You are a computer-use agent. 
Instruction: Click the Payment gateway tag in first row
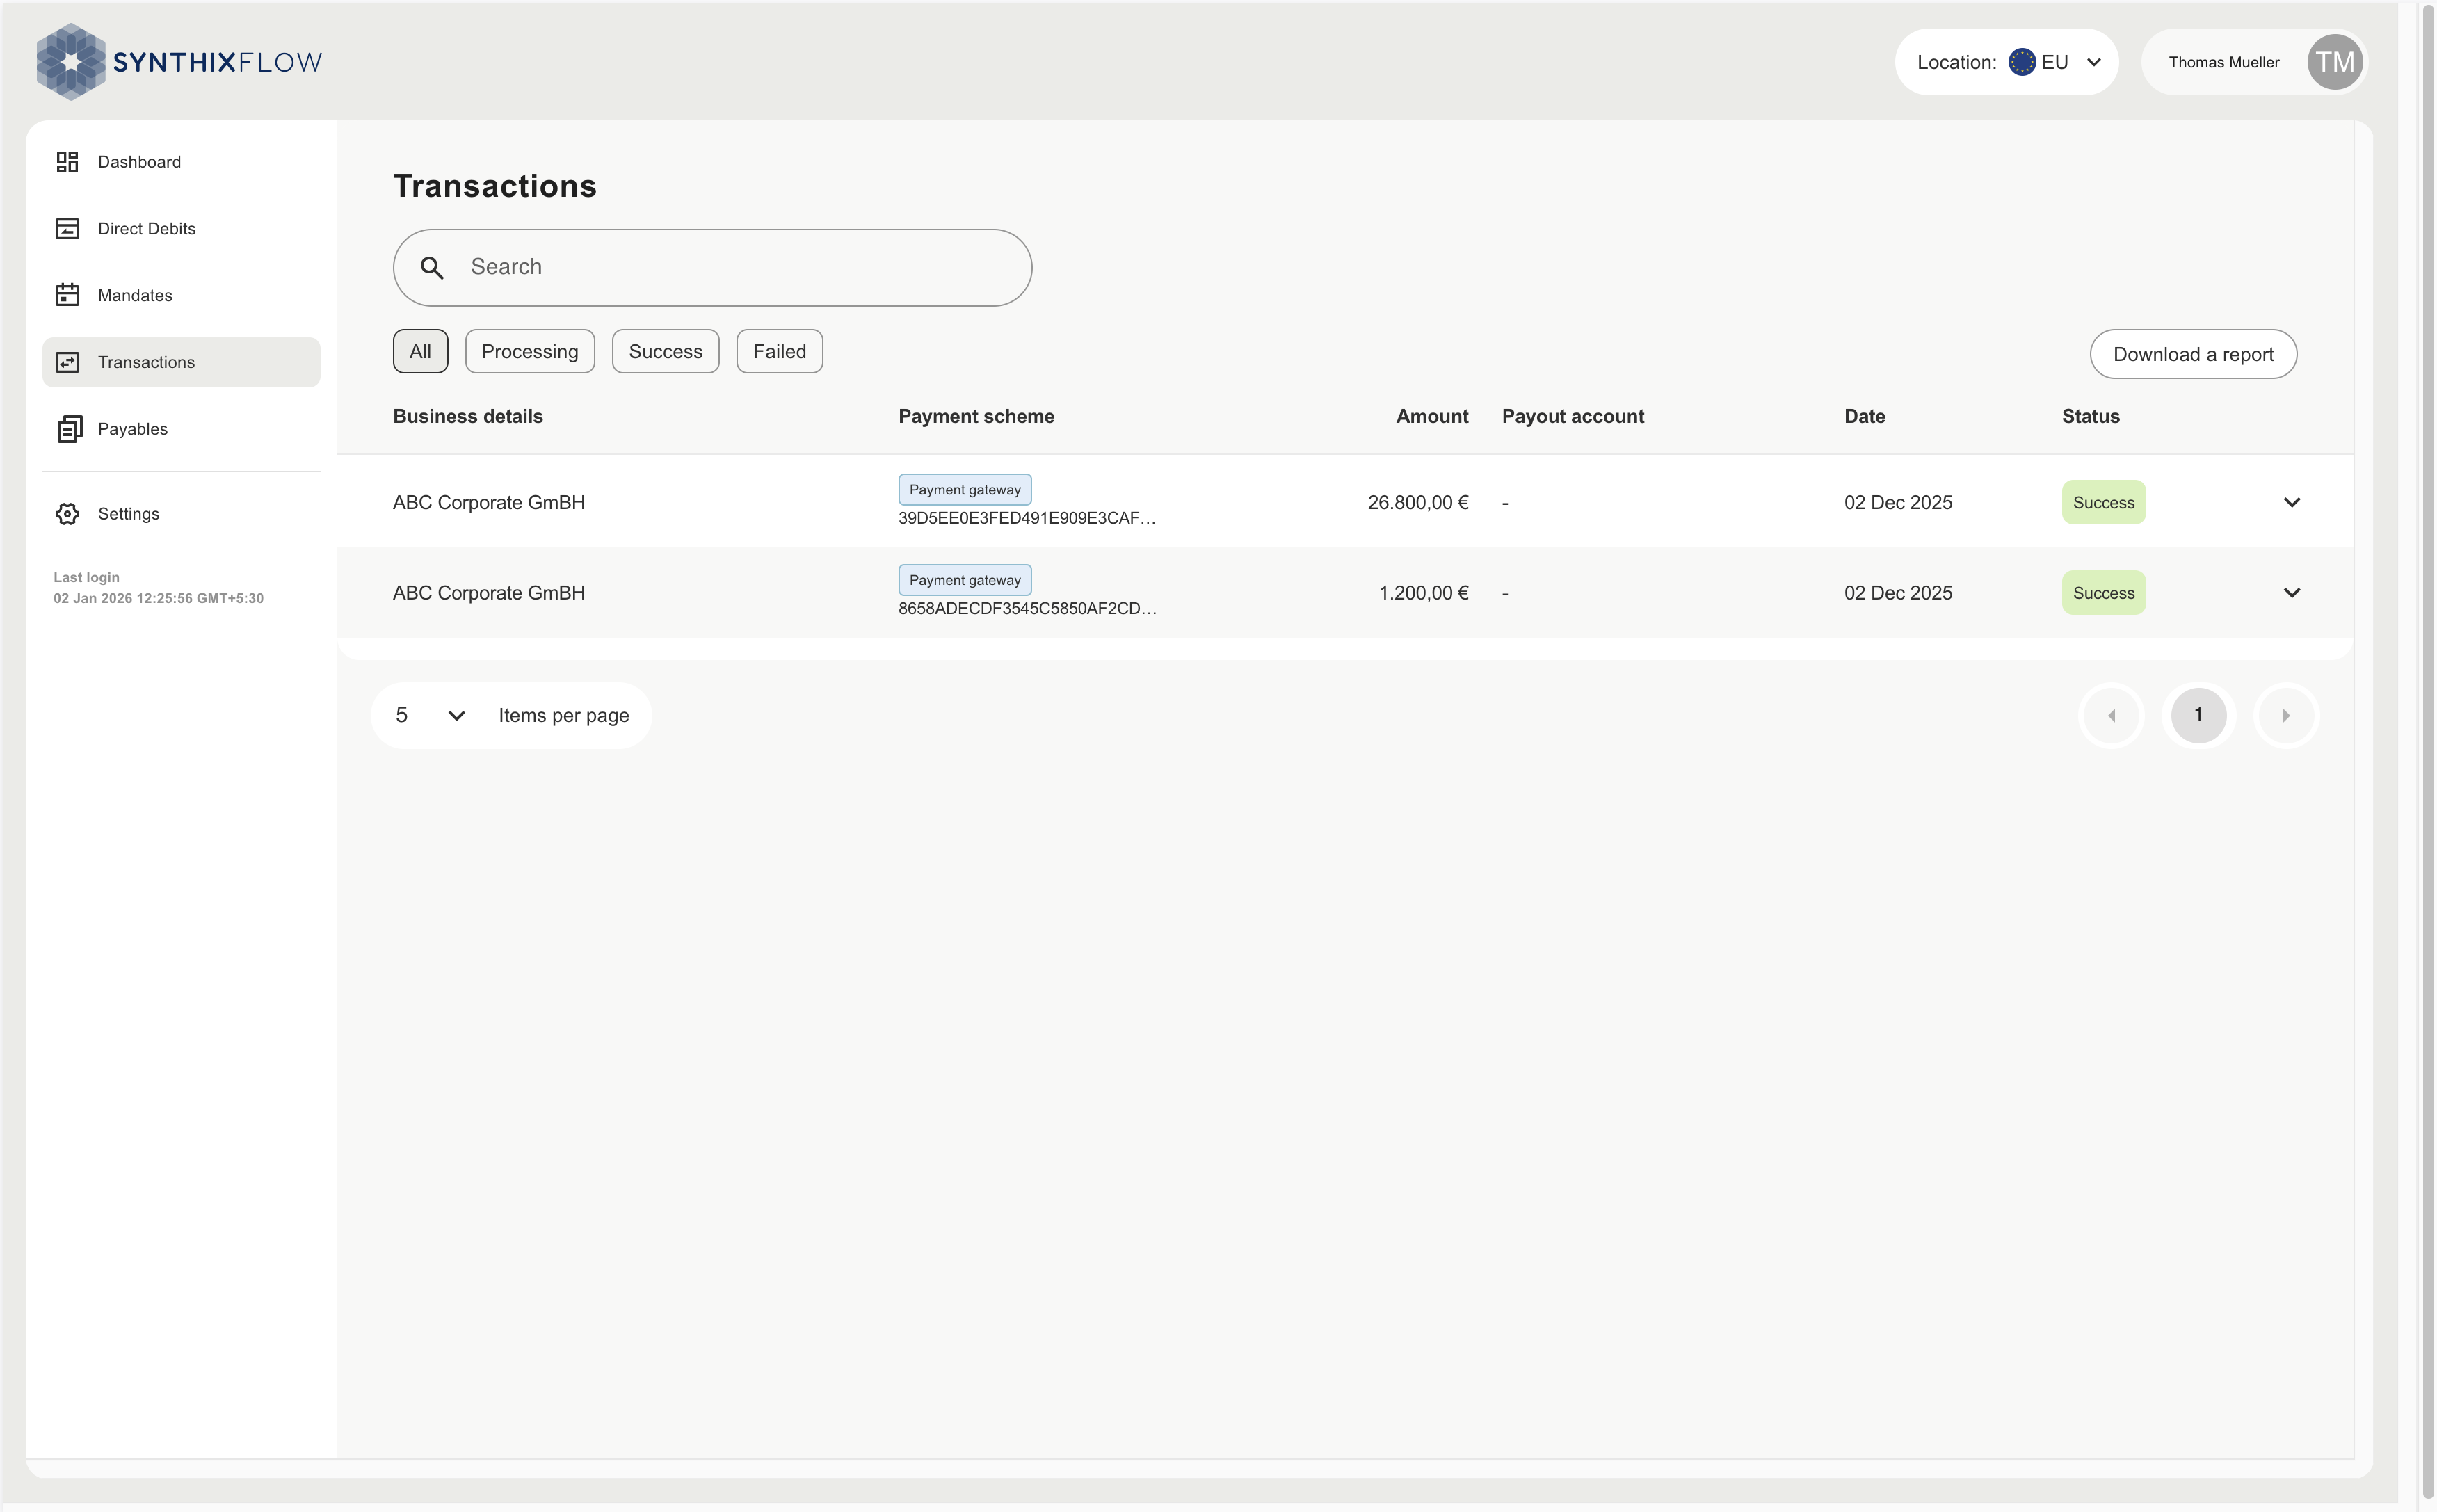point(964,490)
